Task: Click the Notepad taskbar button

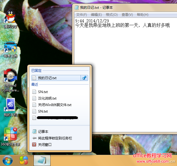Action: pos(42,160)
